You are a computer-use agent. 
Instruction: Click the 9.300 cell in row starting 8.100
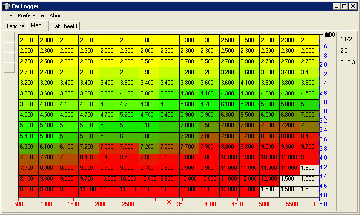48,181
